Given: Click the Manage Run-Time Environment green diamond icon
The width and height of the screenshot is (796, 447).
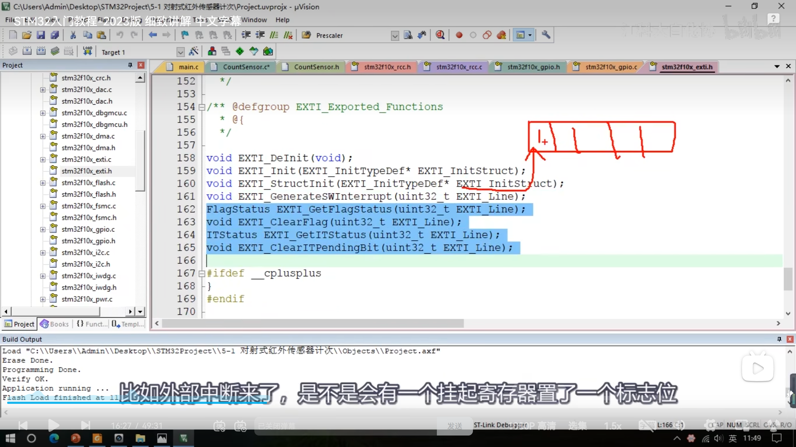Looking at the screenshot, I should click(x=240, y=51).
